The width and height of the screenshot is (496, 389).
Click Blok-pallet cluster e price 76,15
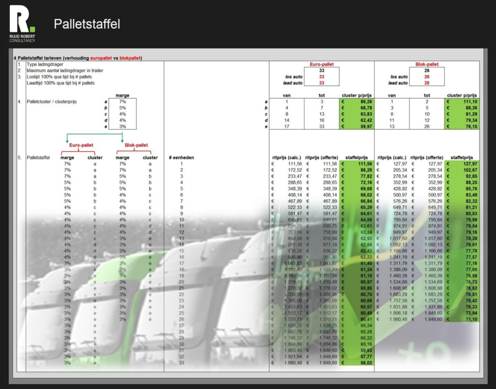[462, 127]
